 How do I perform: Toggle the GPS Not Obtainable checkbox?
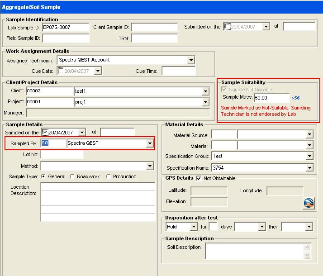(x=199, y=178)
